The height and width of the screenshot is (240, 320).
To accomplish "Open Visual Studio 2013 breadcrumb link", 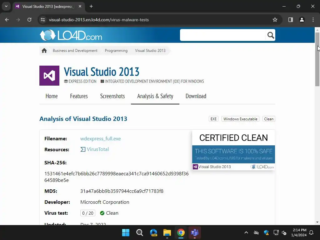I will point(150,51).
